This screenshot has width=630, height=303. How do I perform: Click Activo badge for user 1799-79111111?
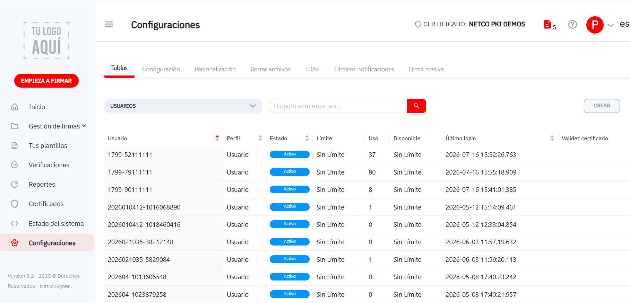click(290, 172)
